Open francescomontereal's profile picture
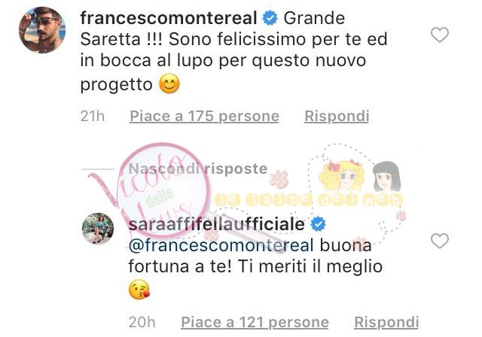 [x=42, y=30]
